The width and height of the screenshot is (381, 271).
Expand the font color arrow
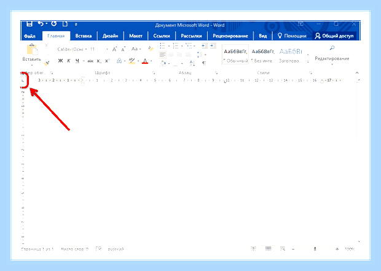pyautogui.click(x=151, y=61)
